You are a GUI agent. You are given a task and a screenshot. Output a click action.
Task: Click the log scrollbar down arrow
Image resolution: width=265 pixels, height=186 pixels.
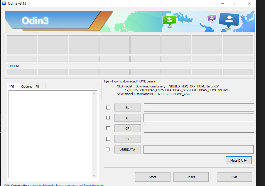pos(94,176)
